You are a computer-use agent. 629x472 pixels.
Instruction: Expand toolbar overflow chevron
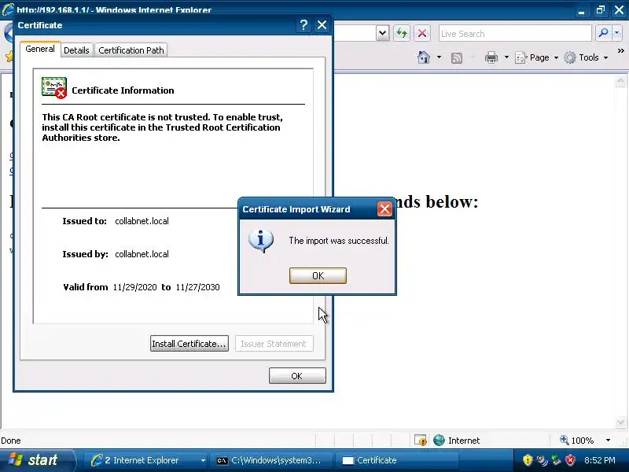620,51
